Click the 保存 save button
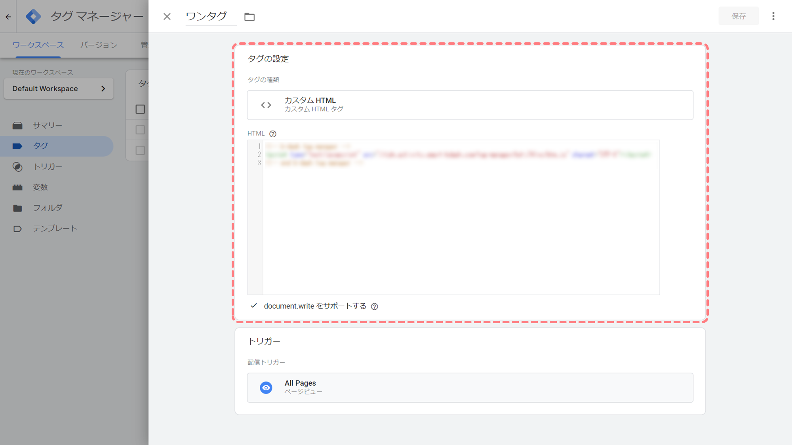792x445 pixels. pos(739,16)
